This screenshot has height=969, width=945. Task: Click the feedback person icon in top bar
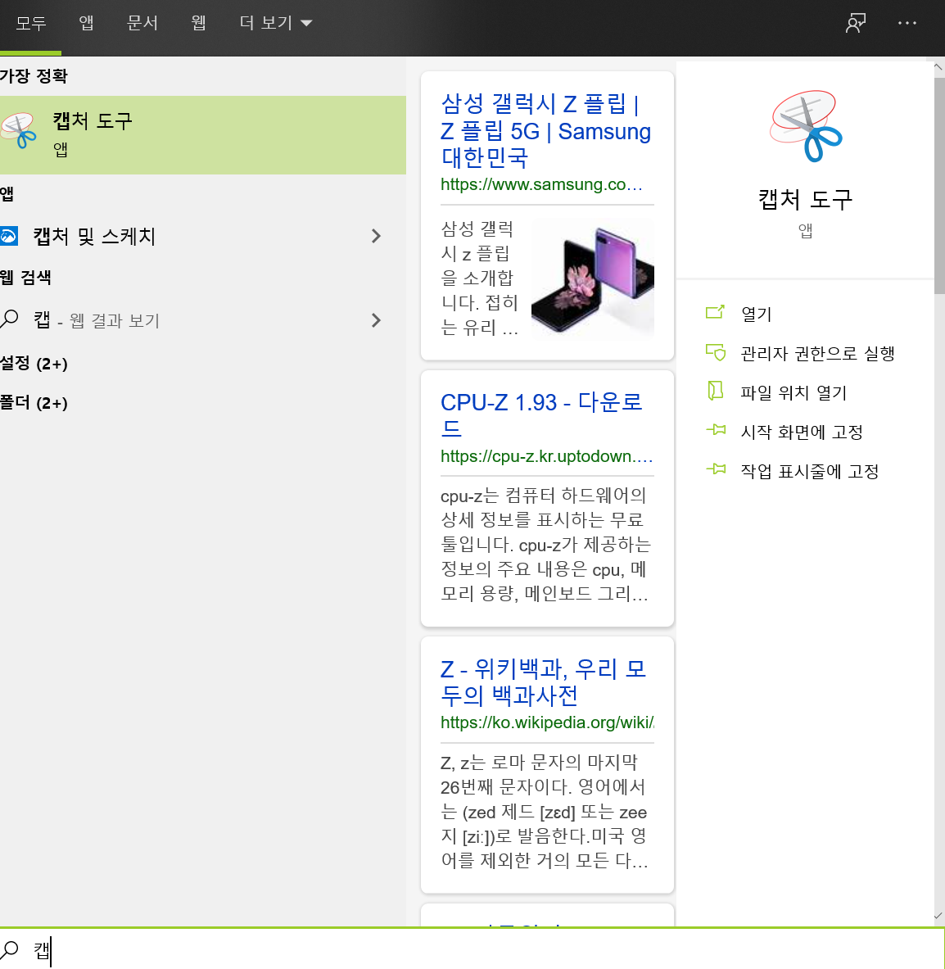point(856,23)
